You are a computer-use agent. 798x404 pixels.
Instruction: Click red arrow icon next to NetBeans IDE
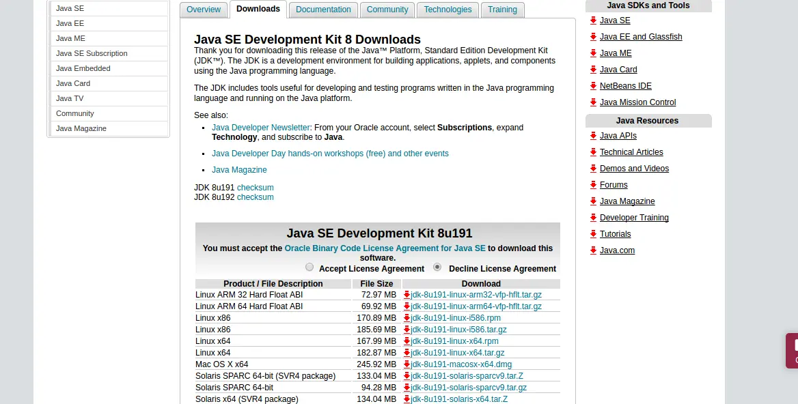[593, 86]
